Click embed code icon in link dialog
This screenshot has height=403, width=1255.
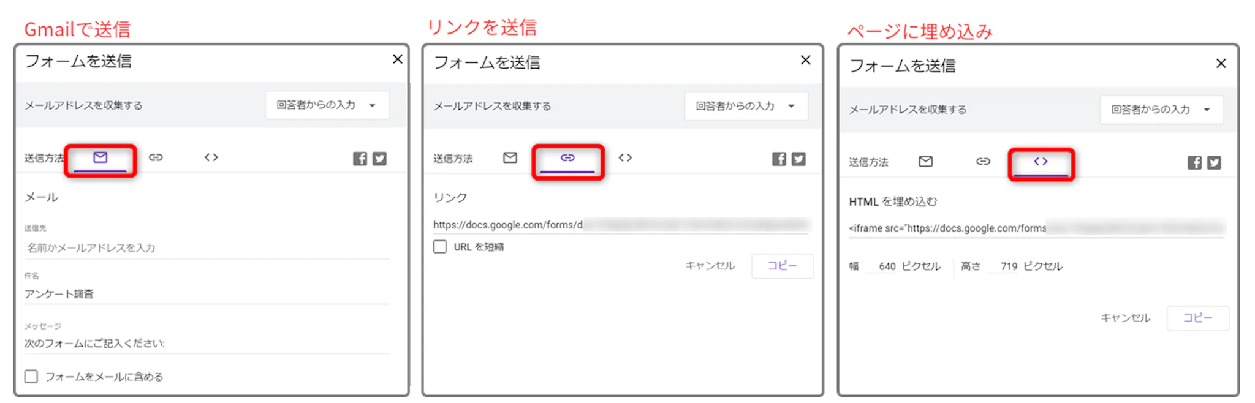[x=625, y=158]
